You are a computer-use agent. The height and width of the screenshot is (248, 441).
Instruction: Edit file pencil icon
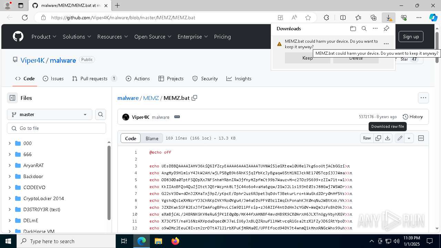(x=400, y=138)
